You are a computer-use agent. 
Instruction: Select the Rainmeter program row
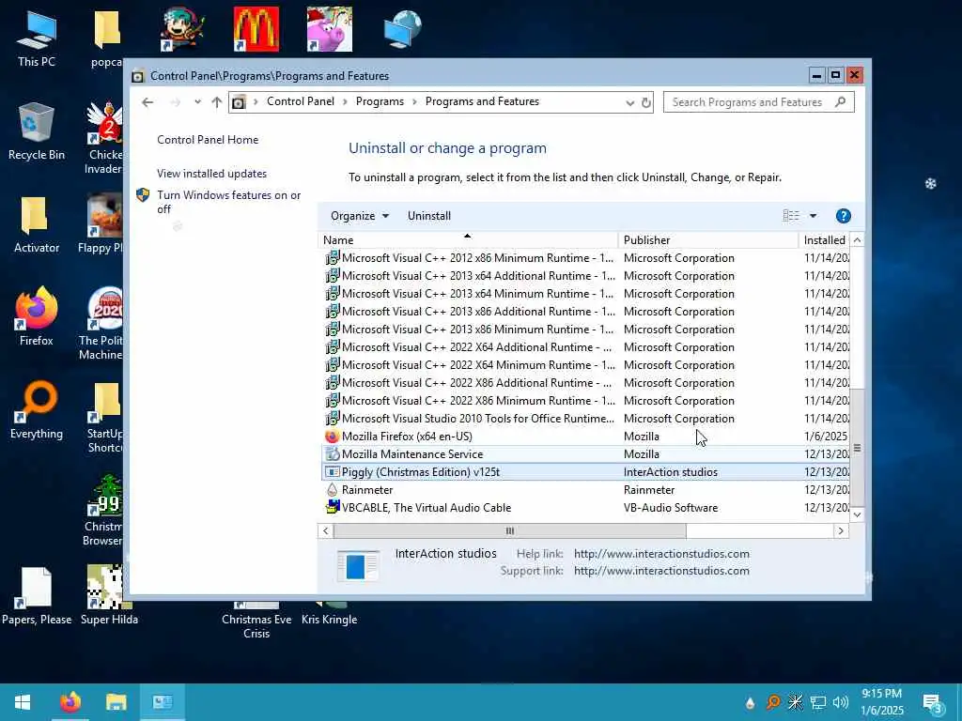[586, 490]
